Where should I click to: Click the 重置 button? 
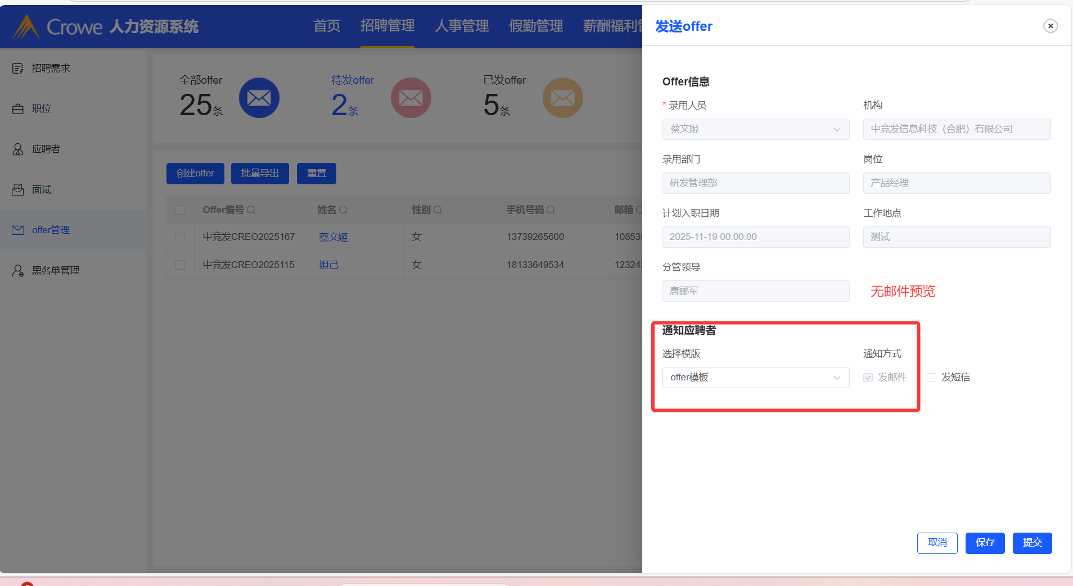(x=317, y=174)
